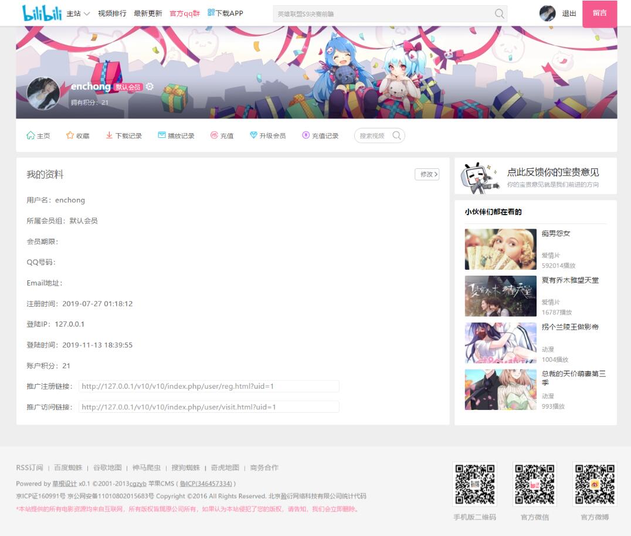This screenshot has width=631, height=536.
Task: Select the 推广注册链接 URL field
Action: point(209,386)
